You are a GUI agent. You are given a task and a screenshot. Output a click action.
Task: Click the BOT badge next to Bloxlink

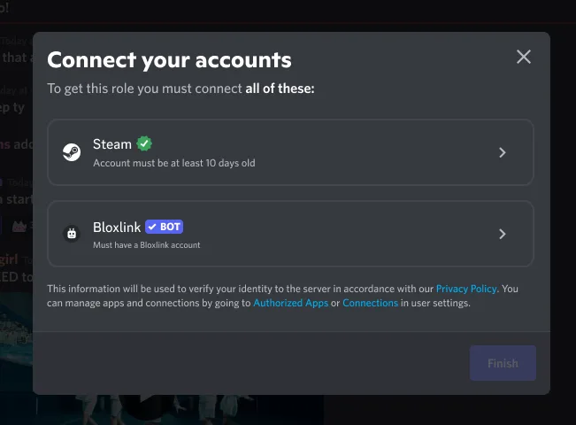tap(164, 227)
